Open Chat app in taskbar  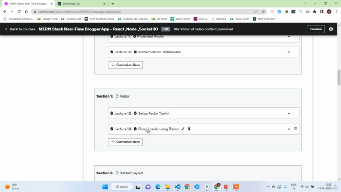pyautogui.click(x=148, y=187)
